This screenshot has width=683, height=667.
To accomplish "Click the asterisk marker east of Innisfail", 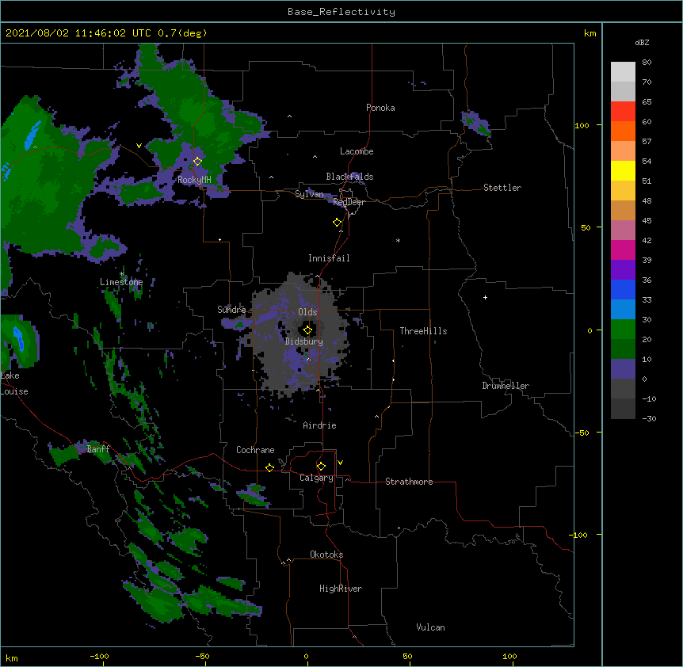I will (398, 240).
